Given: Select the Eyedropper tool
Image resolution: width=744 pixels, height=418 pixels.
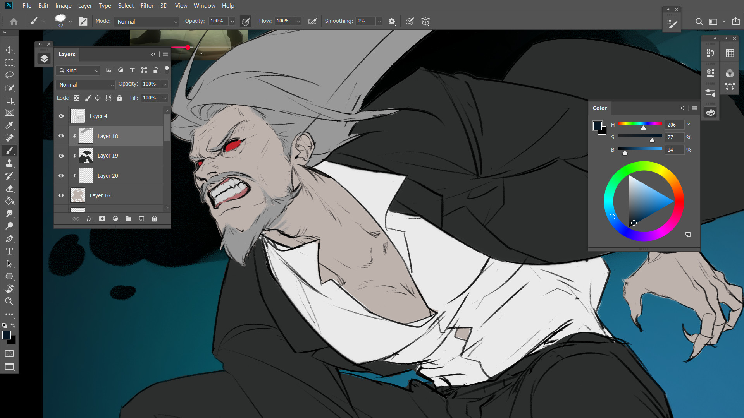Looking at the screenshot, I should [9, 125].
